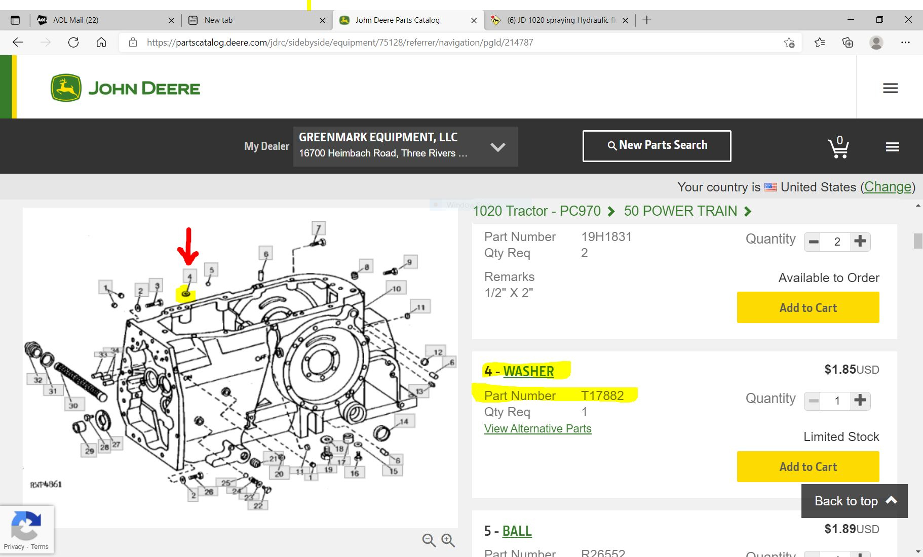Click callout 22 in the parts diagram
This screenshot has width=923, height=557.
258,505
